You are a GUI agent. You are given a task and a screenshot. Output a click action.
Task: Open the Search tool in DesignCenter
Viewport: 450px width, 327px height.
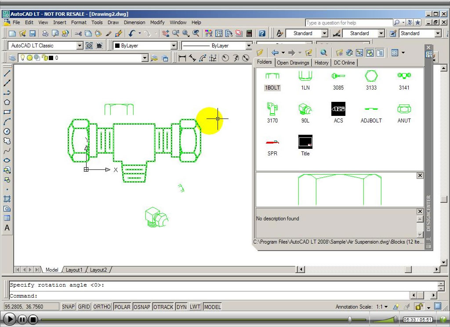[x=323, y=53]
